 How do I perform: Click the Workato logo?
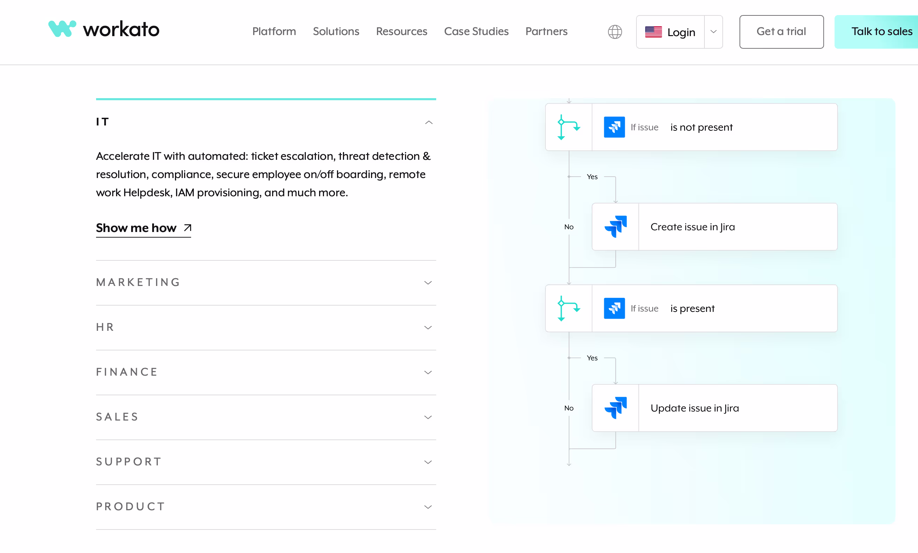[103, 29]
